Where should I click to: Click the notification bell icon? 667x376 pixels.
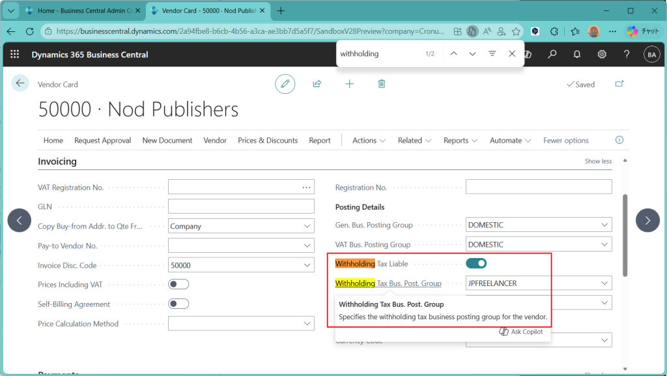click(577, 54)
